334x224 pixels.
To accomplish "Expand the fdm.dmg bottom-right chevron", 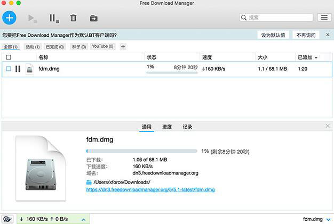I will (x=328, y=219).
